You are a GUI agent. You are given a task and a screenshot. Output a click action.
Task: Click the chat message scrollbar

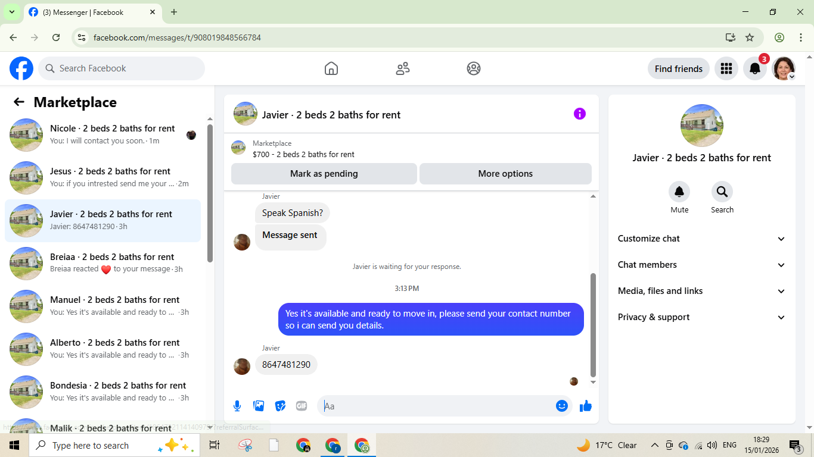coord(593,325)
